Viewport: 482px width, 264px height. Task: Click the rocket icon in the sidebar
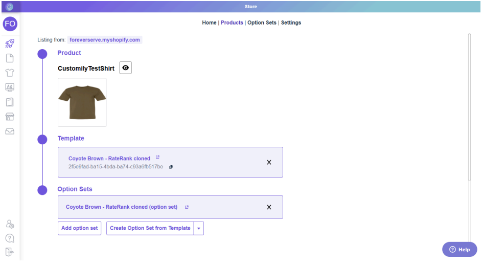[x=10, y=44]
